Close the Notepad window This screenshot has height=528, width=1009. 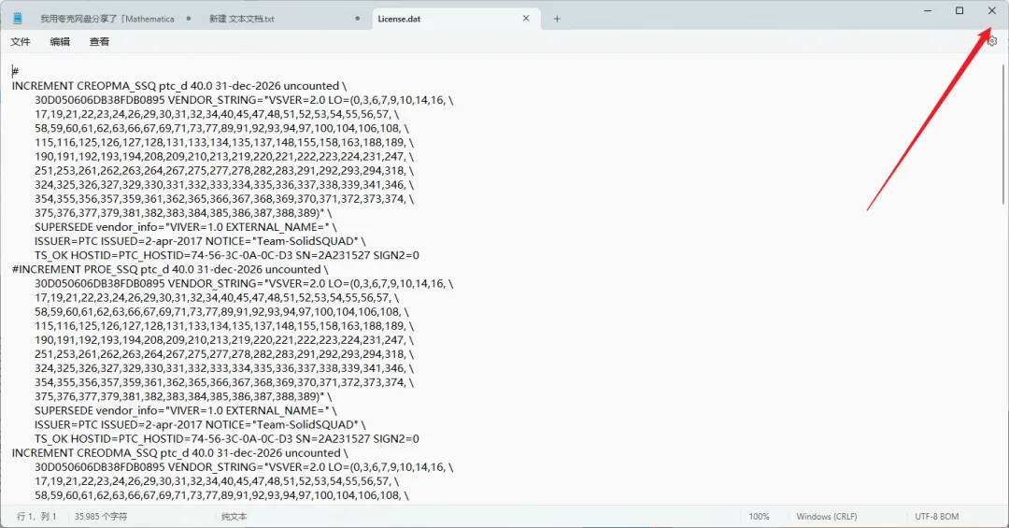[x=991, y=10]
